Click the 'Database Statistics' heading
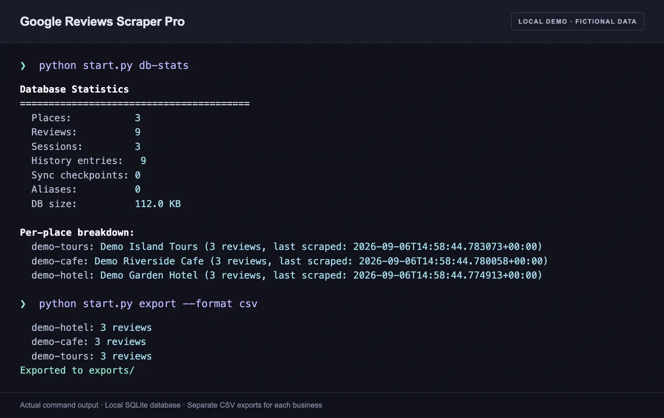The image size is (664, 418). point(74,89)
